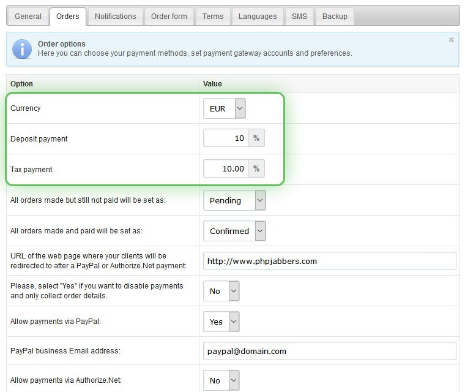This screenshot has height=392, width=465.
Task: Open the General tab
Action: 28,17
